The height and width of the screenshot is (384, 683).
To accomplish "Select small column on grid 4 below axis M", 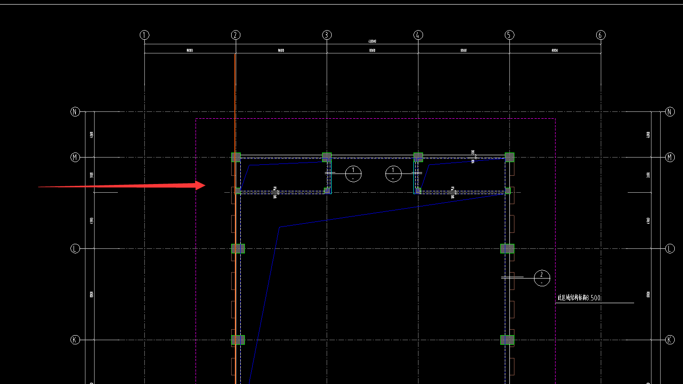I will point(418,190).
